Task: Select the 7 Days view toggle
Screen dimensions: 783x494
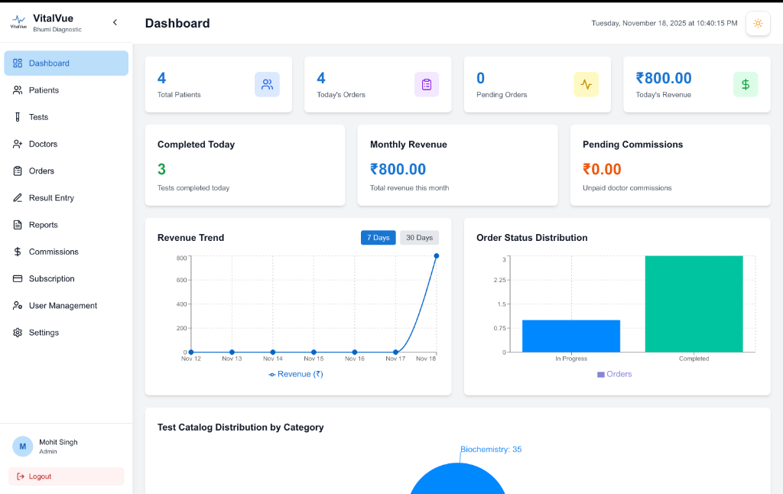Action: point(378,237)
